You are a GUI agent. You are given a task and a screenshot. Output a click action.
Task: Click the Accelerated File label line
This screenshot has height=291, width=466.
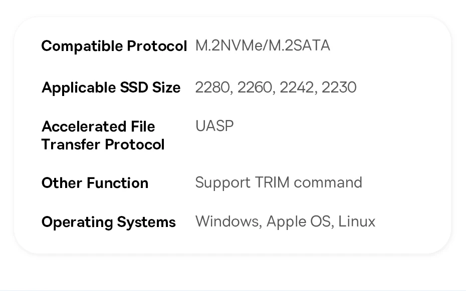(98, 126)
